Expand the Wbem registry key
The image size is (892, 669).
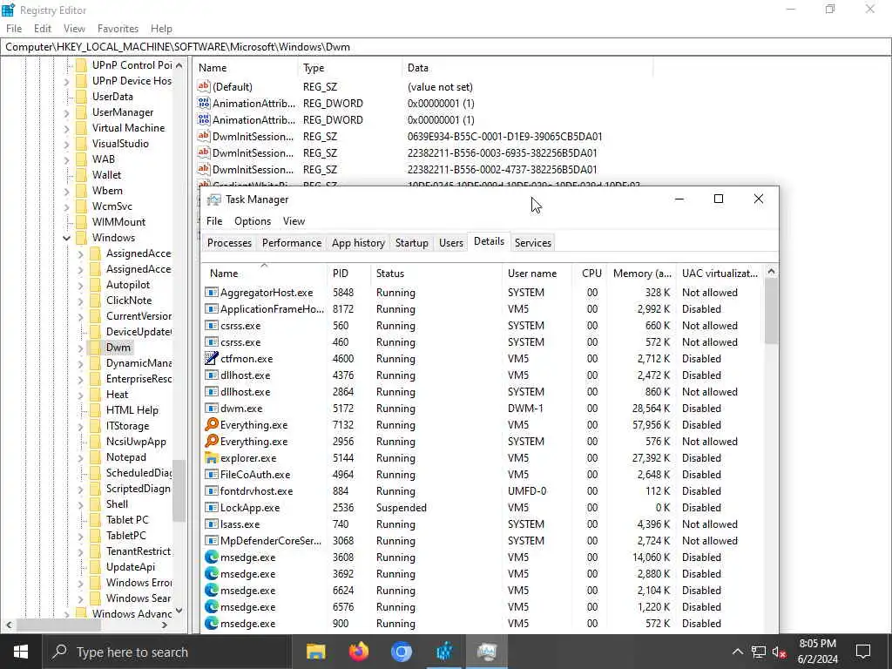[66, 191]
